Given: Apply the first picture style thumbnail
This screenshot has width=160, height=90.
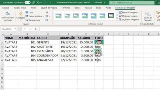Looking at the screenshot, I should (x=58, y=16).
